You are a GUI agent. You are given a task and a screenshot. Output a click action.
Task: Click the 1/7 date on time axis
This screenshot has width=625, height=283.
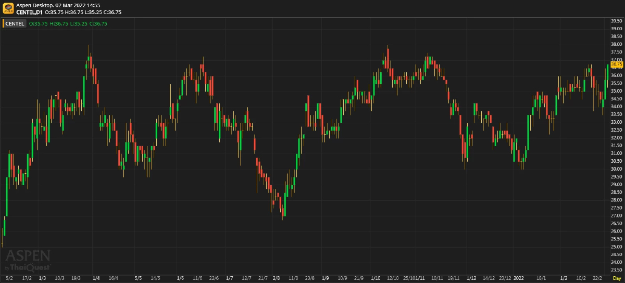pyautogui.click(x=229, y=278)
